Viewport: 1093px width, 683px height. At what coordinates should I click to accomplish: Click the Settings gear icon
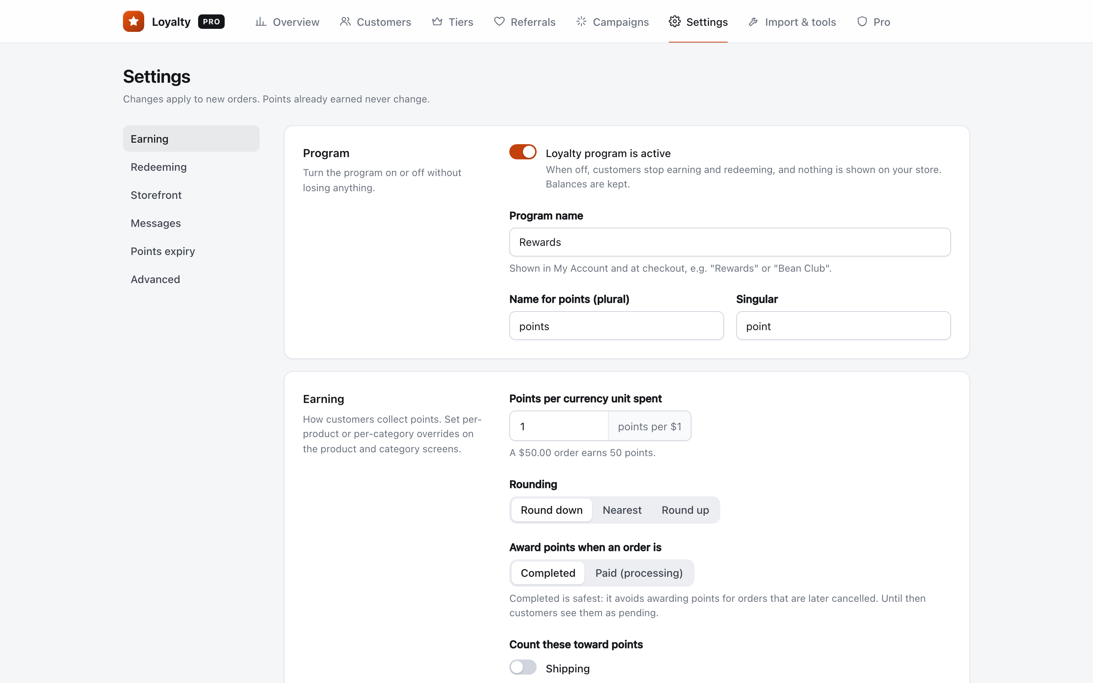tap(675, 22)
